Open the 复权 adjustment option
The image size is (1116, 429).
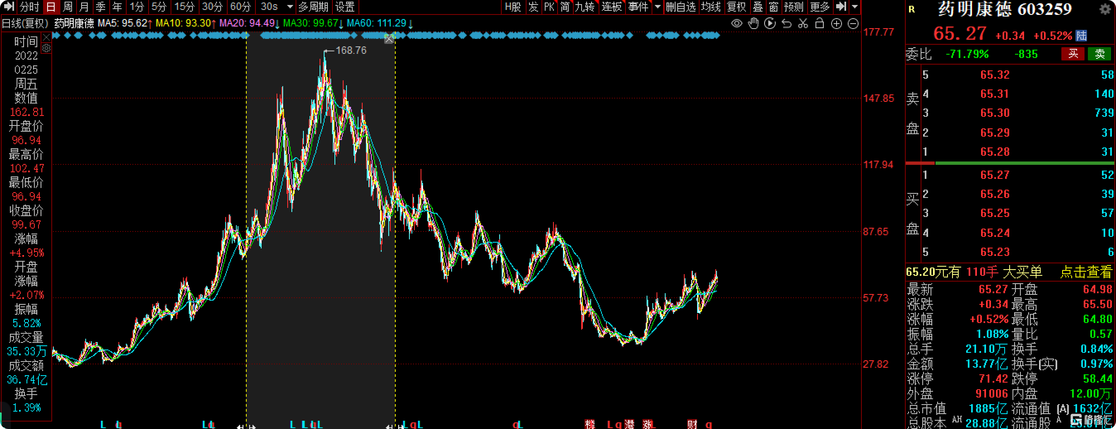(736, 7)
